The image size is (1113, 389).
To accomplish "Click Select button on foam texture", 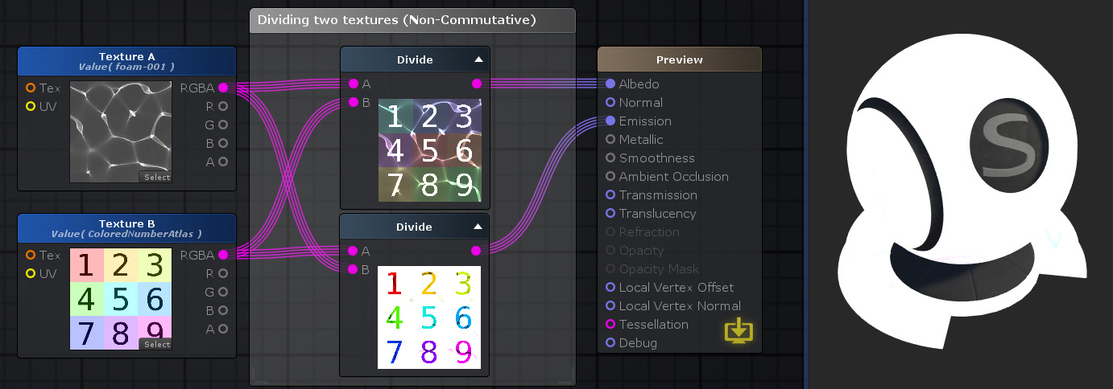I will click(157, 177).
